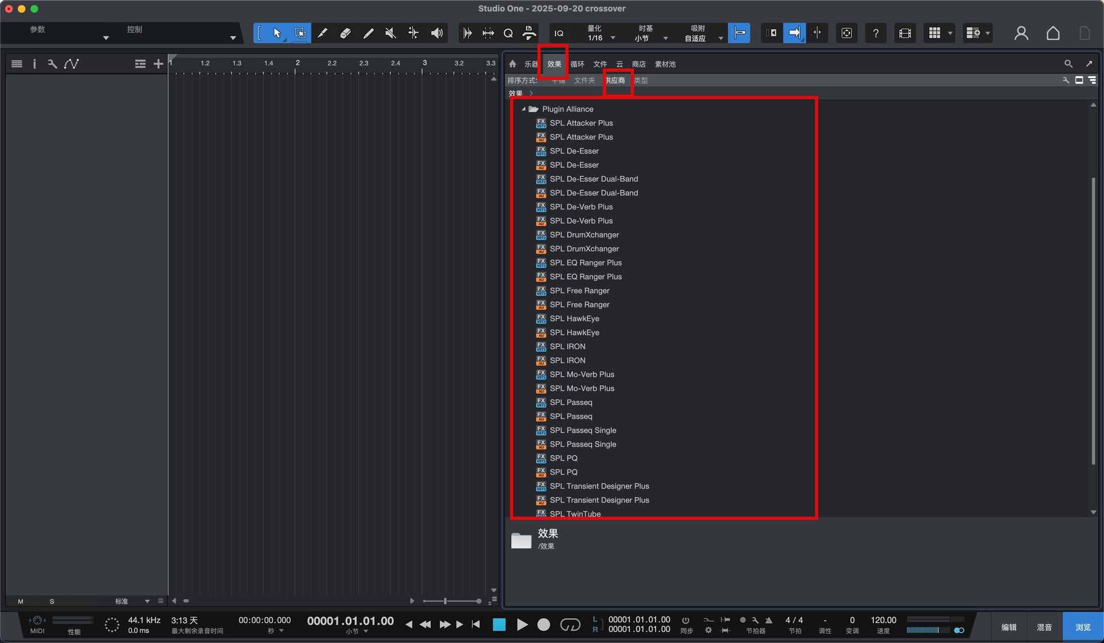
Task: Sort effects by 类型 type
Action: [641, 80]
